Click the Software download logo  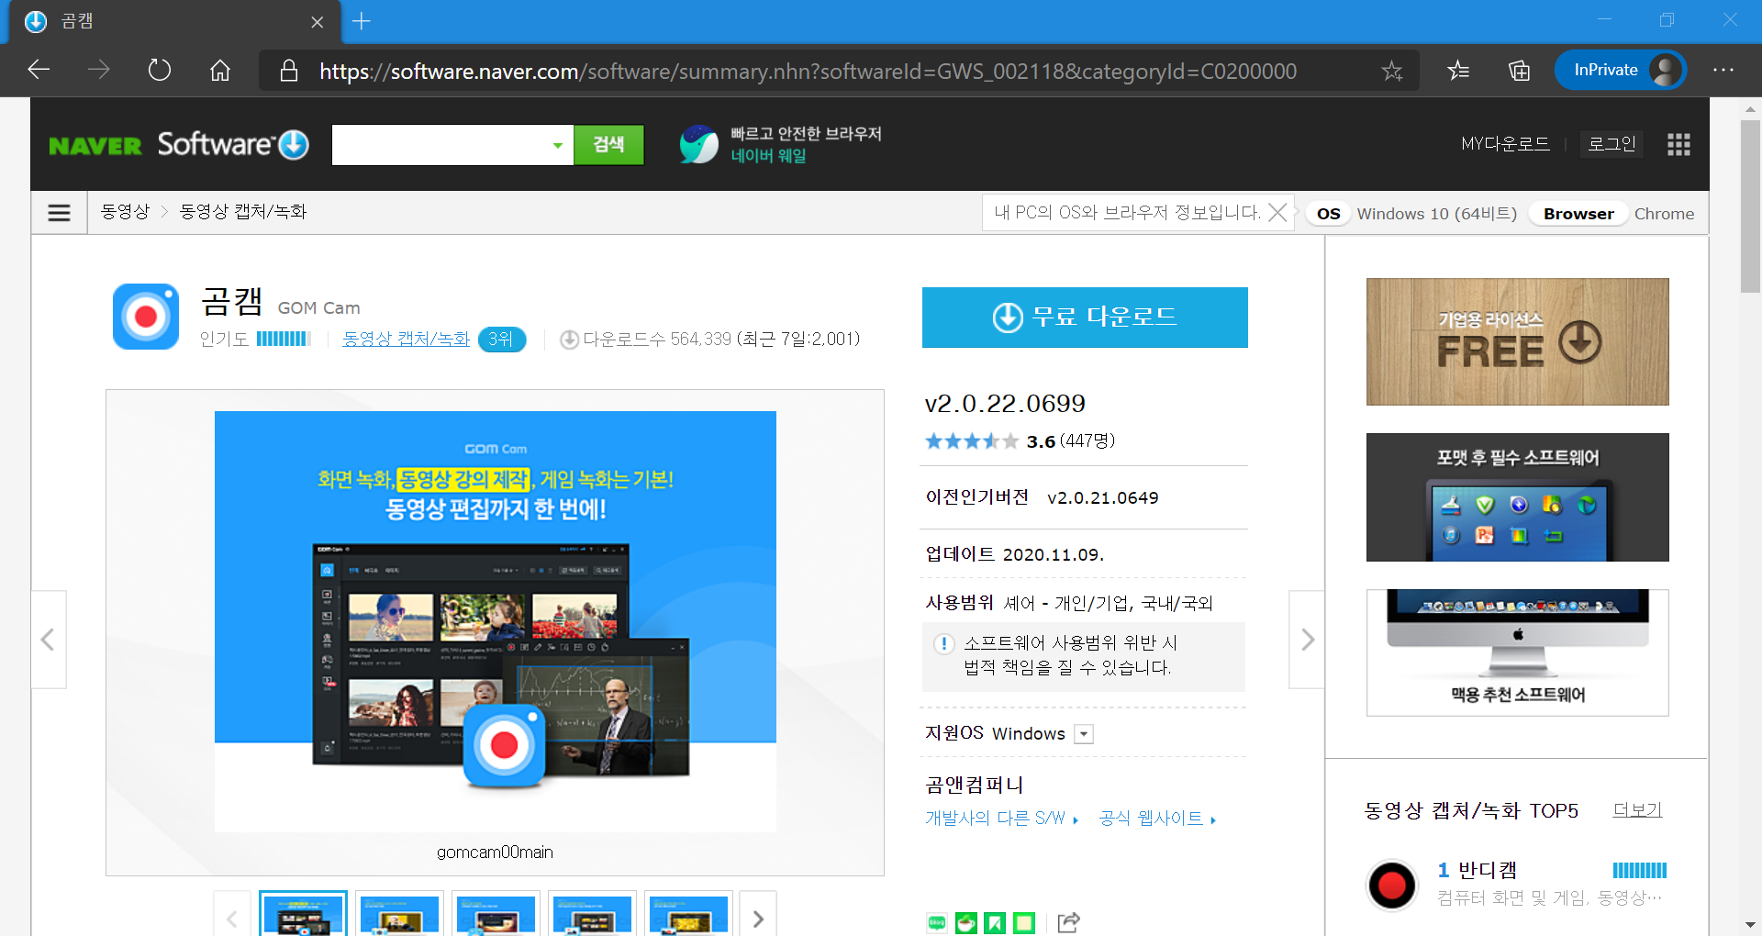click(x=233, y=144)
